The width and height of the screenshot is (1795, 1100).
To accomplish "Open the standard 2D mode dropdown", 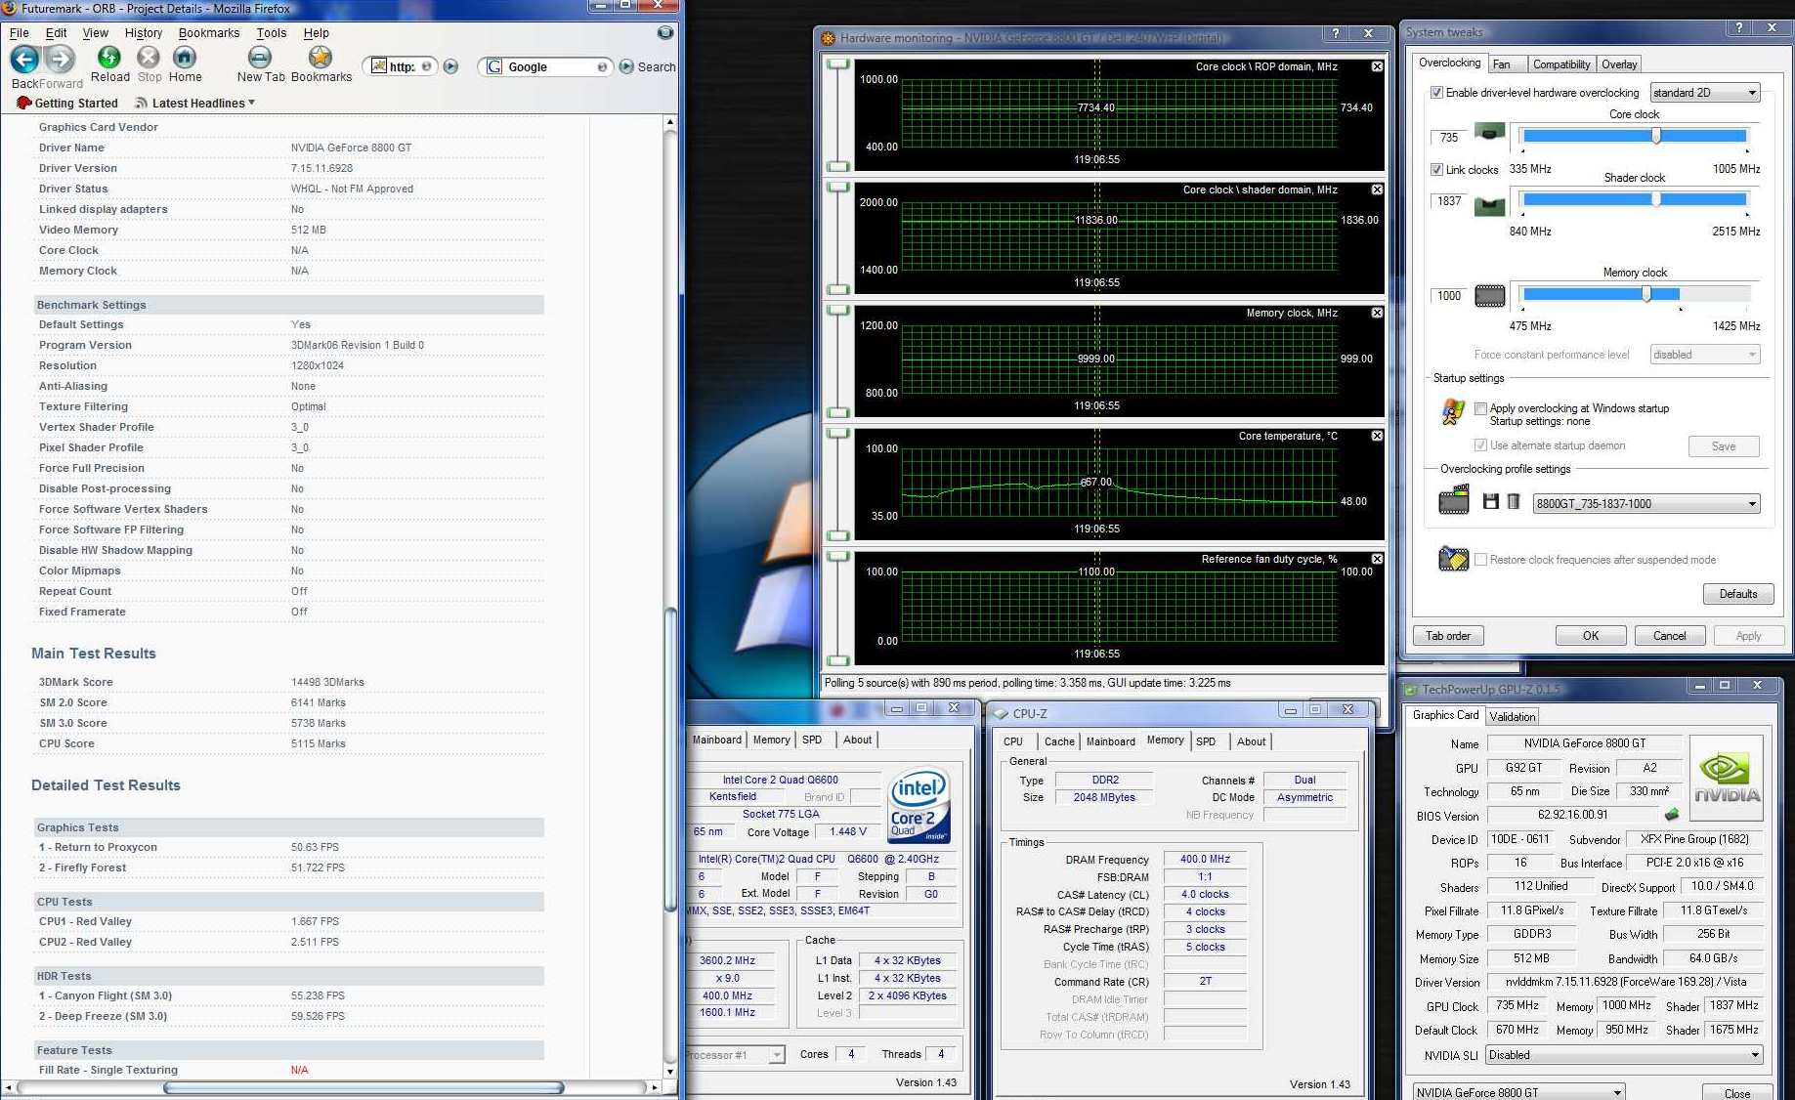I will tap(1705, 93).
